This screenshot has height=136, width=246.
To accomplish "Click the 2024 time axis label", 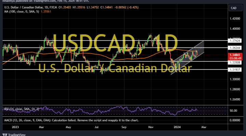I will tap(177, 127).
